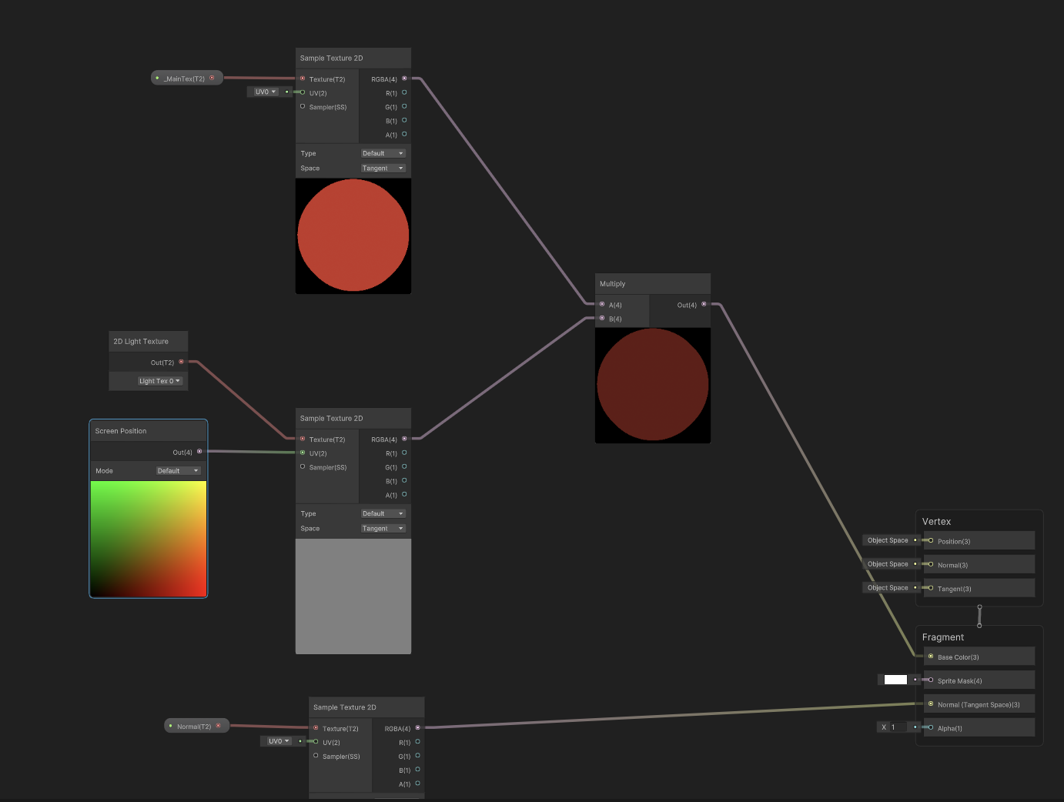Open the UV0 channel dropdown on top Sample Texture node

pyautogui.click(x=265, y=91)
